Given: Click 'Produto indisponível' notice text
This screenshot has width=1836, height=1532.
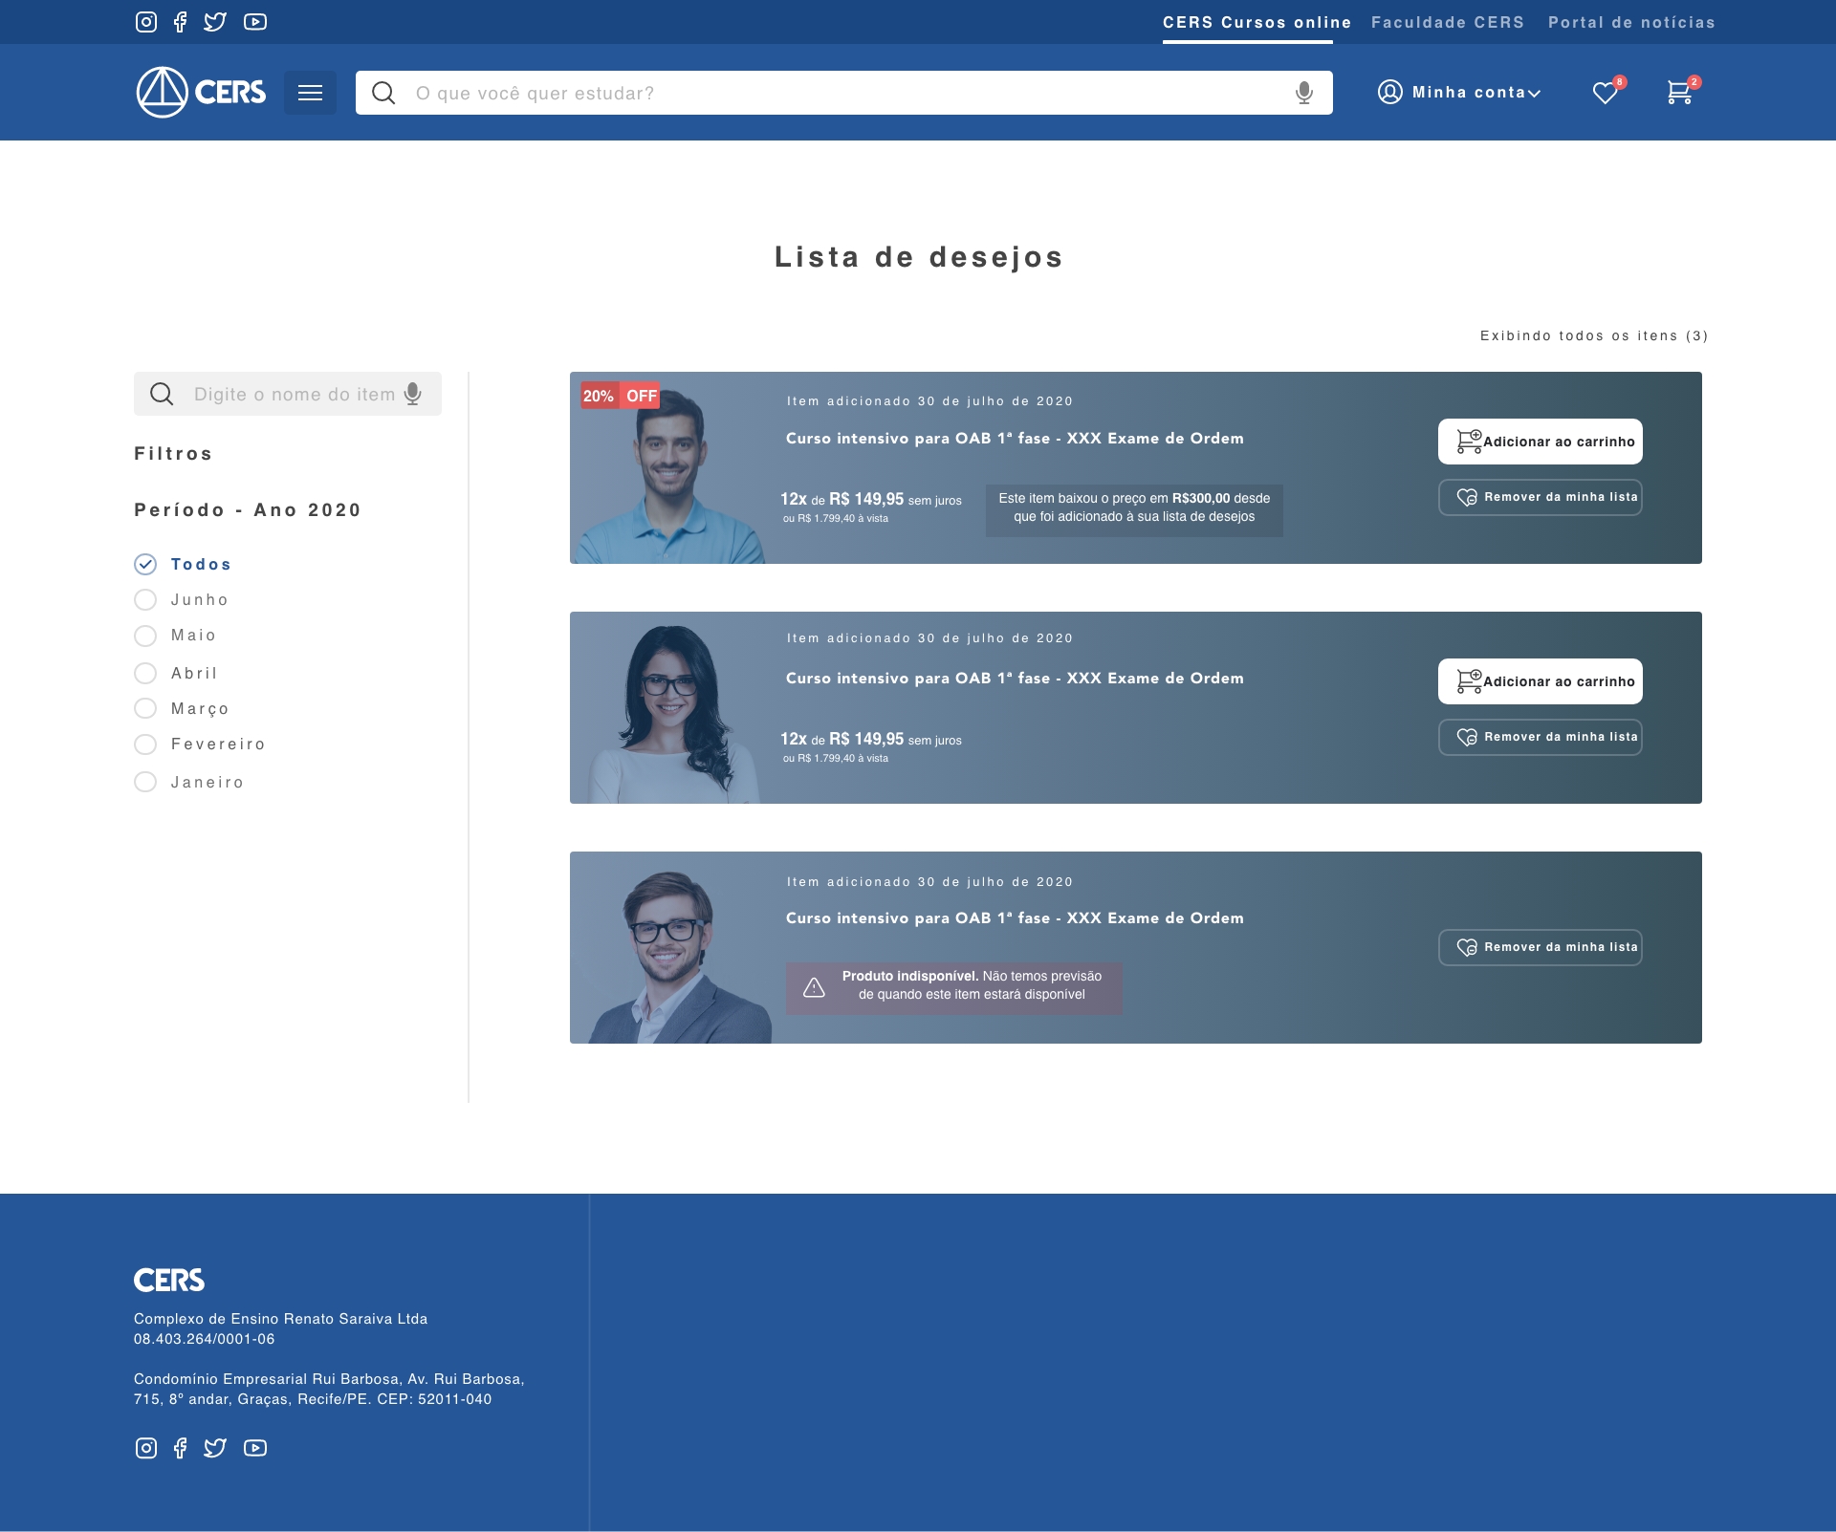Looking at the screenshot, I should click(x=972, y=985).
